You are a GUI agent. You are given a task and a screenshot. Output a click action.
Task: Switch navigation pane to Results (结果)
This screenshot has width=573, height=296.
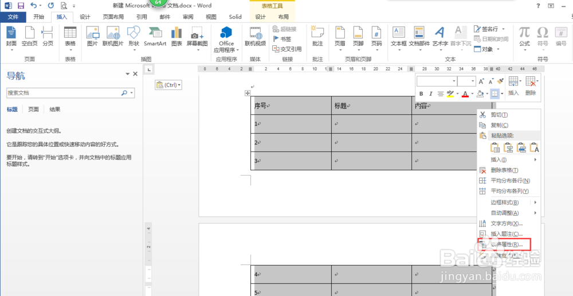pos(55,109)
